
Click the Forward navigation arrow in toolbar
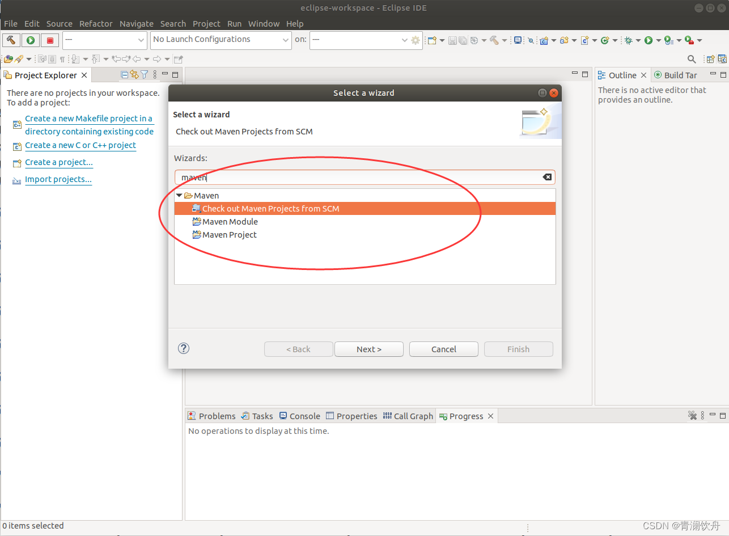[x=157, y=59]
